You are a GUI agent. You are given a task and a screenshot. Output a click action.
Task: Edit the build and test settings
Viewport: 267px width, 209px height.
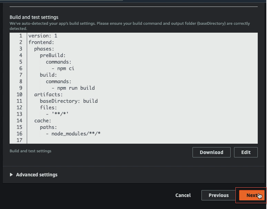pyautogui.click(x=246, y=152)
